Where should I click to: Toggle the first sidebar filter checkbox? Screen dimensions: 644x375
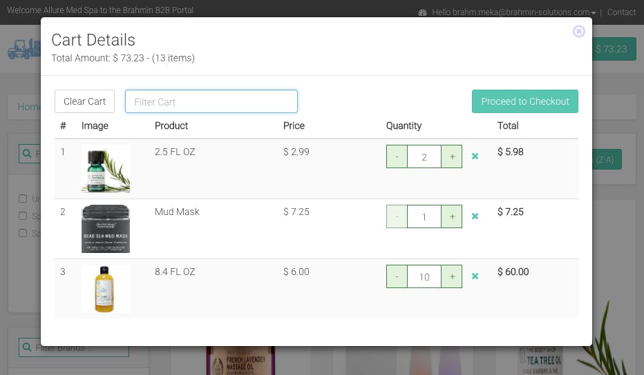[x=23, y=199]
